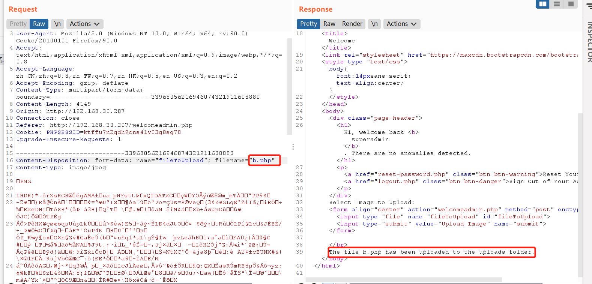Click the Request pane vertical scrollbar
Screen dimensions: 592x284
click(x=289, y=86)
